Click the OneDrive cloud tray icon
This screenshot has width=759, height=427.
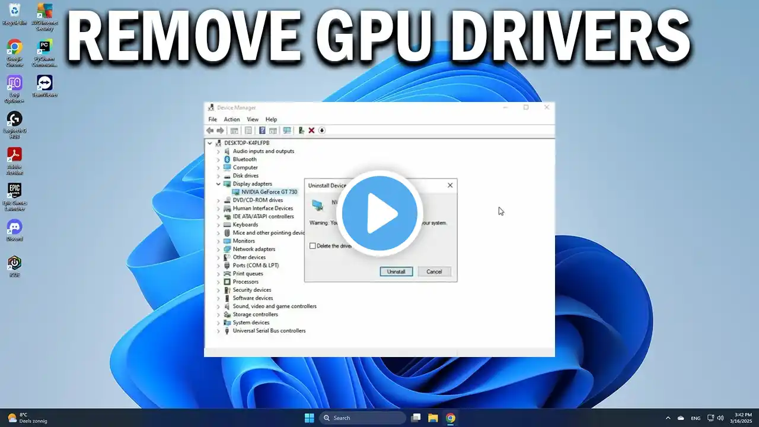[x=681, y=418]
